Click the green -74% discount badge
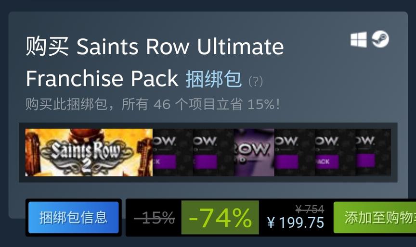416x247 pixels. click(x=220, y=217)
